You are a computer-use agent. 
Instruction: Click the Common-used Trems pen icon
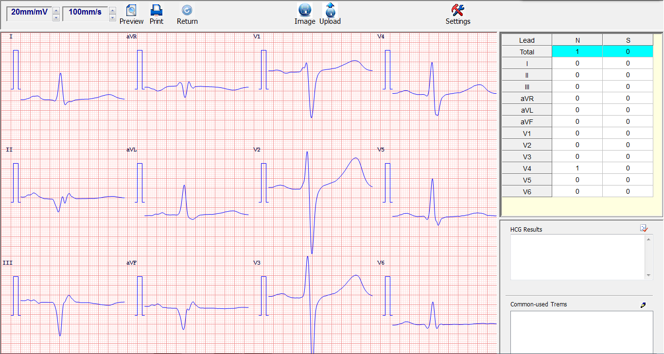(644, 305)
